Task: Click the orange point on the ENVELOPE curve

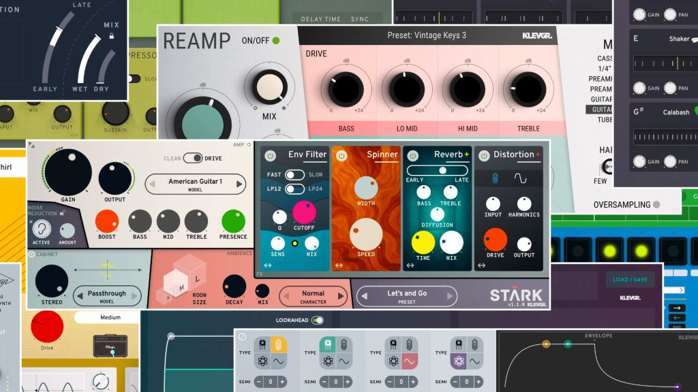Action: click(546, 344)
